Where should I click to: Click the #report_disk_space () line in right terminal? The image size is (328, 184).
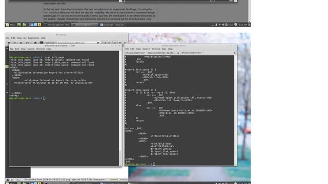140,70
